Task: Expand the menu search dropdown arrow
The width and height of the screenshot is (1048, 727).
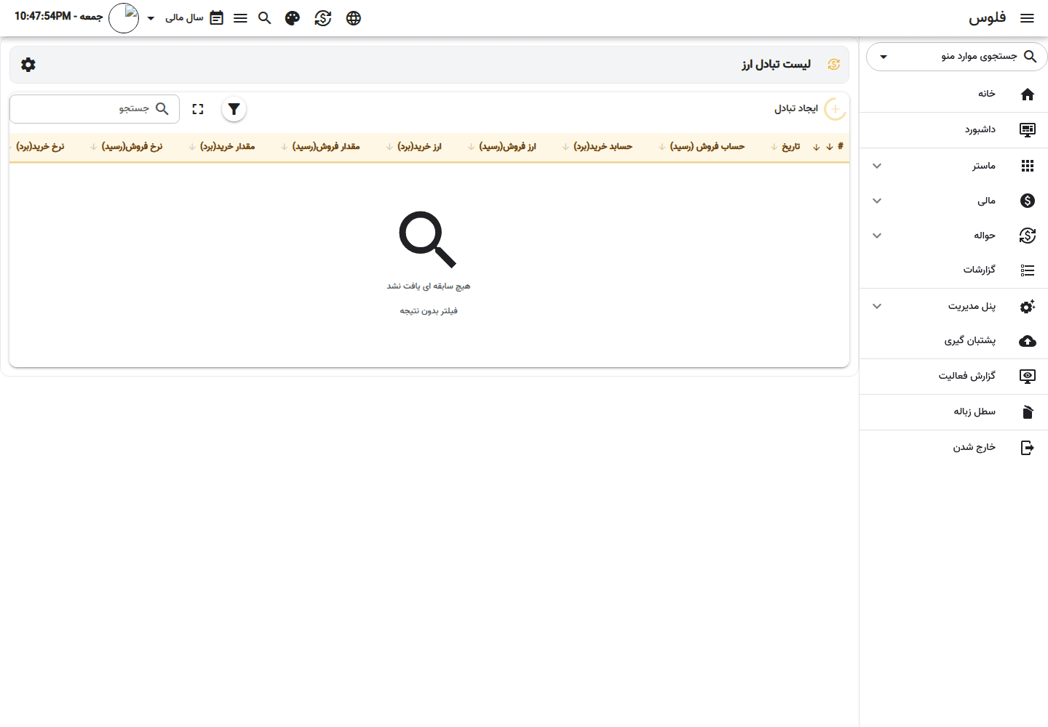Action: [884, 57]
